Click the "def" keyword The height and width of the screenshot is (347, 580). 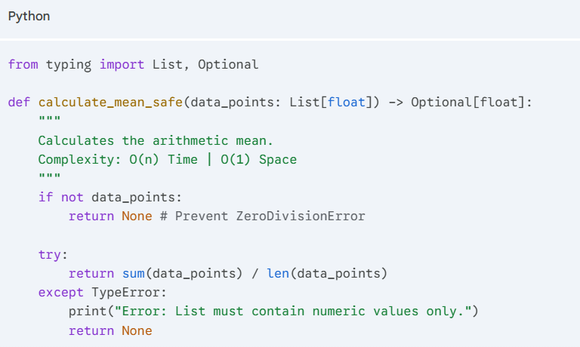click(x=19, y=102)
